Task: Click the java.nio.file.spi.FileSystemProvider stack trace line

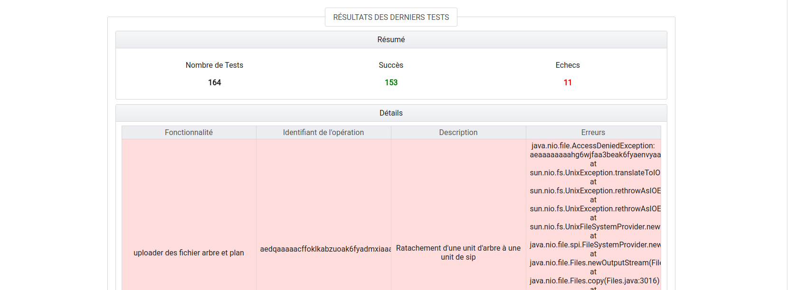Action: click(595, 245)
